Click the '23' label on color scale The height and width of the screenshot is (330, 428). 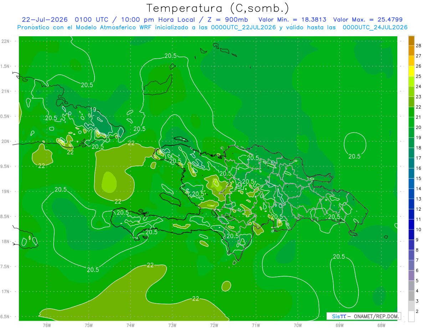pos(418,97)
